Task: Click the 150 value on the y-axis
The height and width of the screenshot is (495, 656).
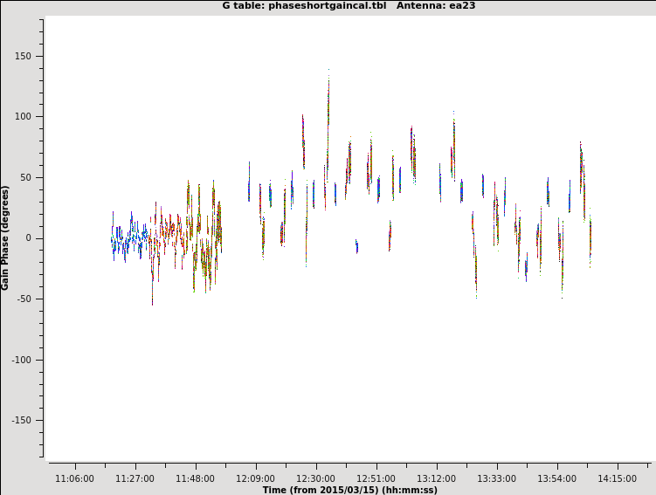Action: click(22, 56)
